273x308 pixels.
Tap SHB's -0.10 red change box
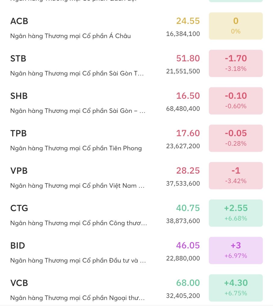pos(236,101)
